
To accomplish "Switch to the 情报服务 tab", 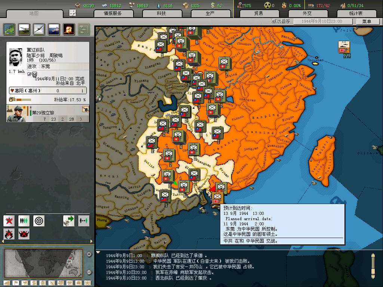I will coord(113,13).
